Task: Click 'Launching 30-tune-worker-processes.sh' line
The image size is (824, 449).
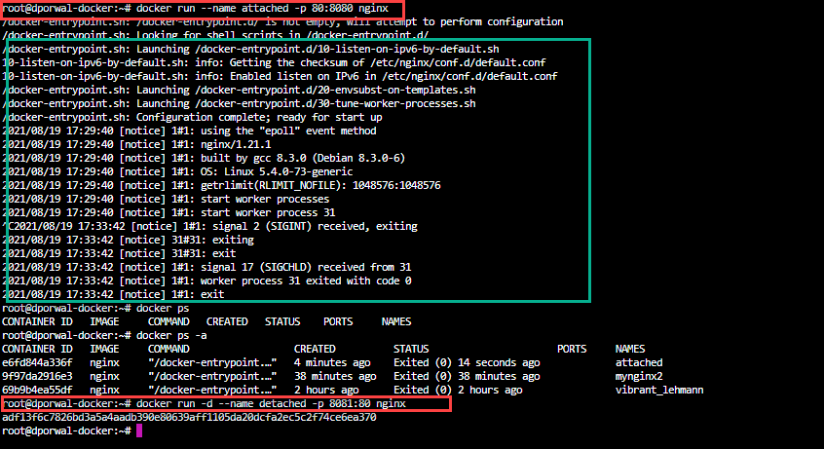Action: click(x=239, y=103)
